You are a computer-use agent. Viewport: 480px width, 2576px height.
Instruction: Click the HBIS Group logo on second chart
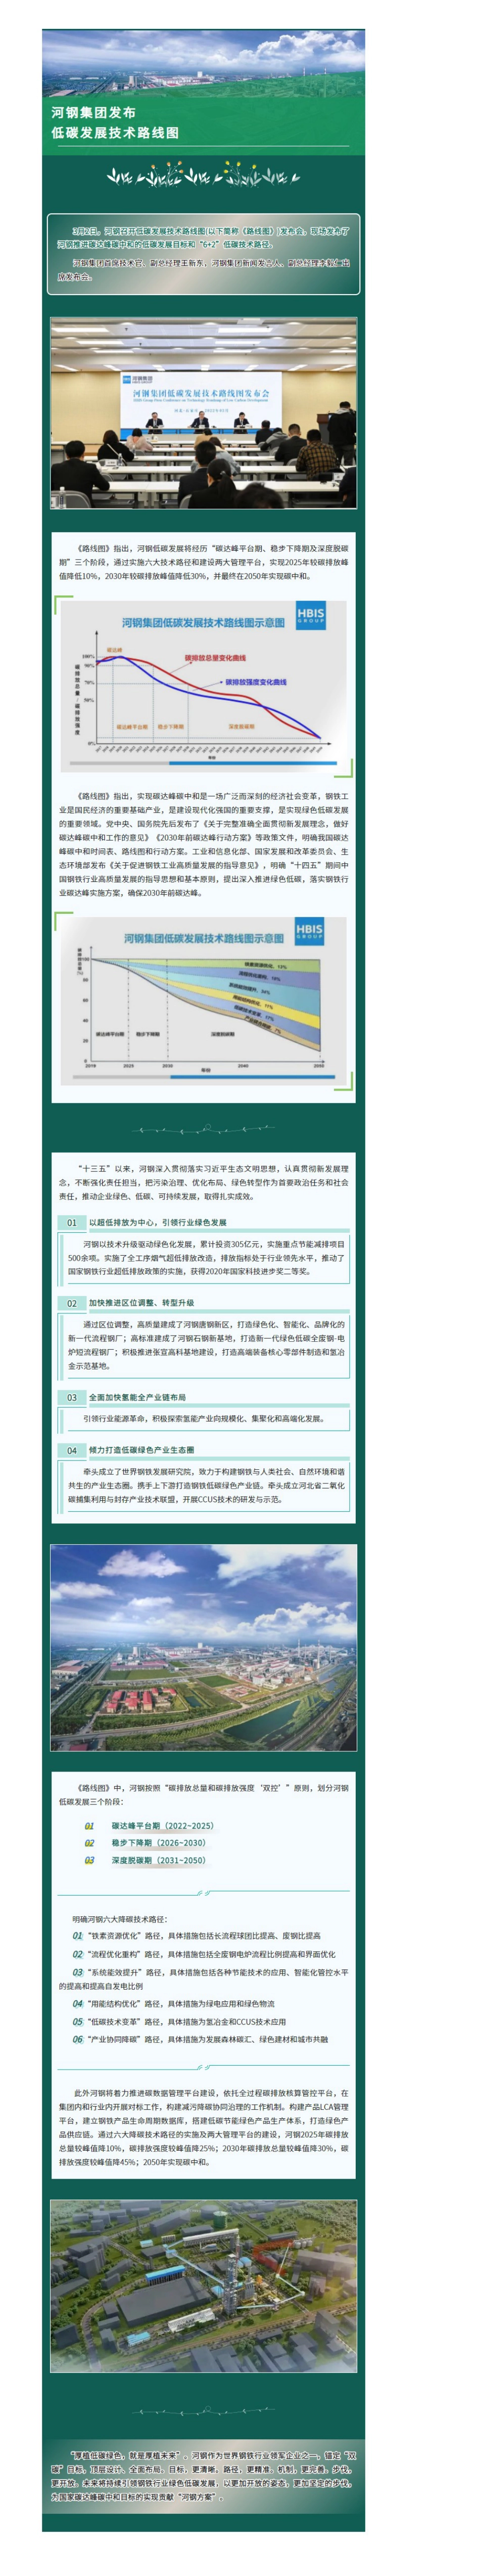[x=309, y=931]
